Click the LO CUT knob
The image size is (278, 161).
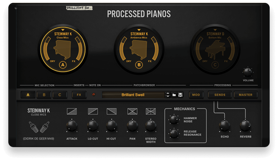[x=93, y=126]
